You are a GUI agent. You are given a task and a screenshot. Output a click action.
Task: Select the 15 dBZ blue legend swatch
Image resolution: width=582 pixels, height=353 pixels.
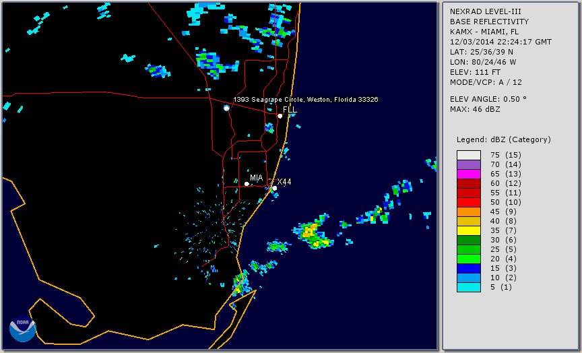pos(468,268)
